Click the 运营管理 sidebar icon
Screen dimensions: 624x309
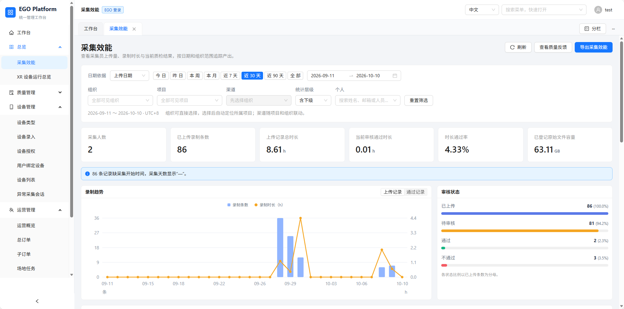tap(11, 210)
